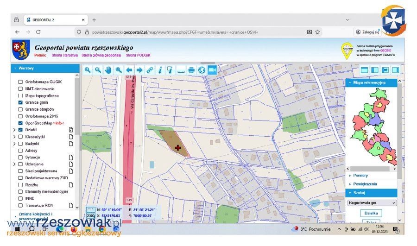417x246 pixels.
Task: Click the browser address bar
Action: pos(185,32)
